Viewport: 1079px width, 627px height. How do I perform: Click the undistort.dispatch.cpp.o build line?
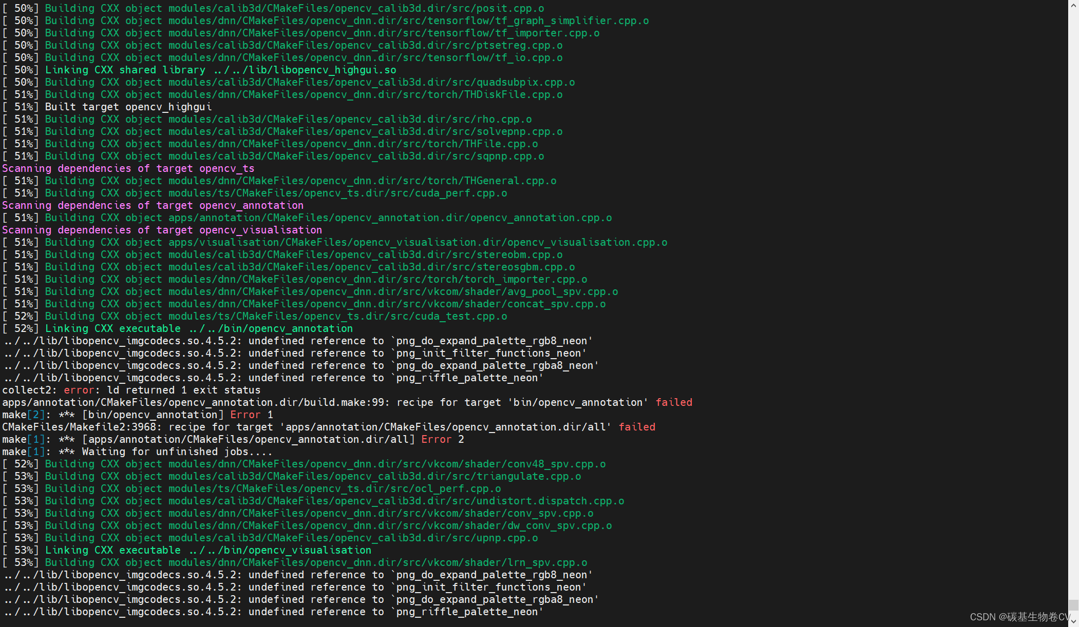[313, 501]
